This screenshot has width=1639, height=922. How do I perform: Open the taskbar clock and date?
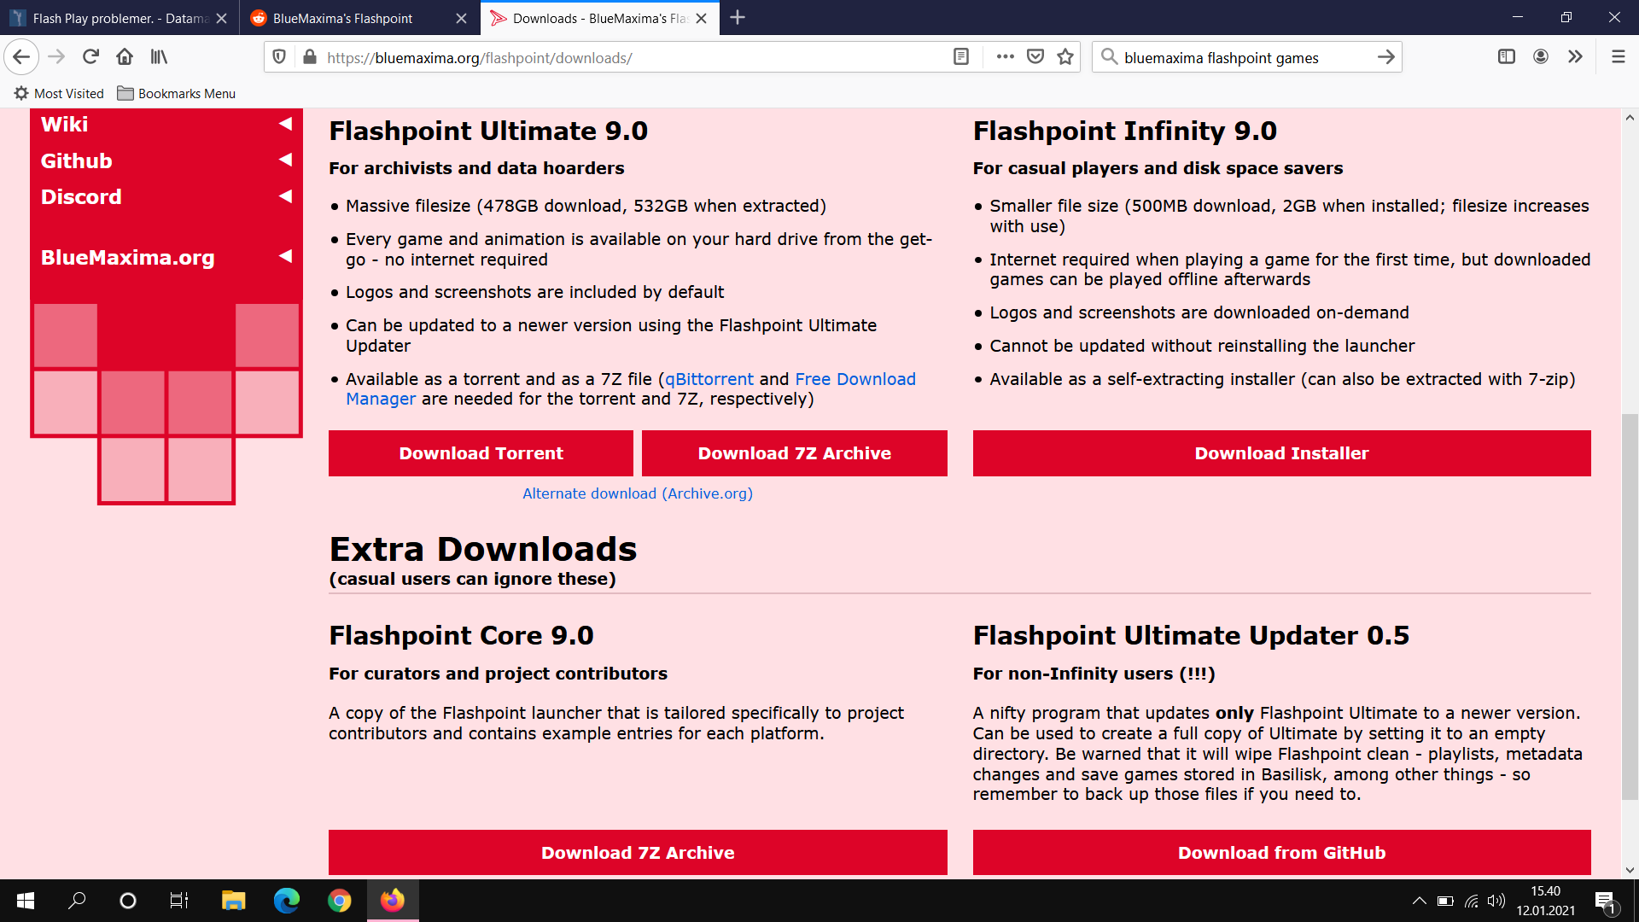click(1546, 901)
